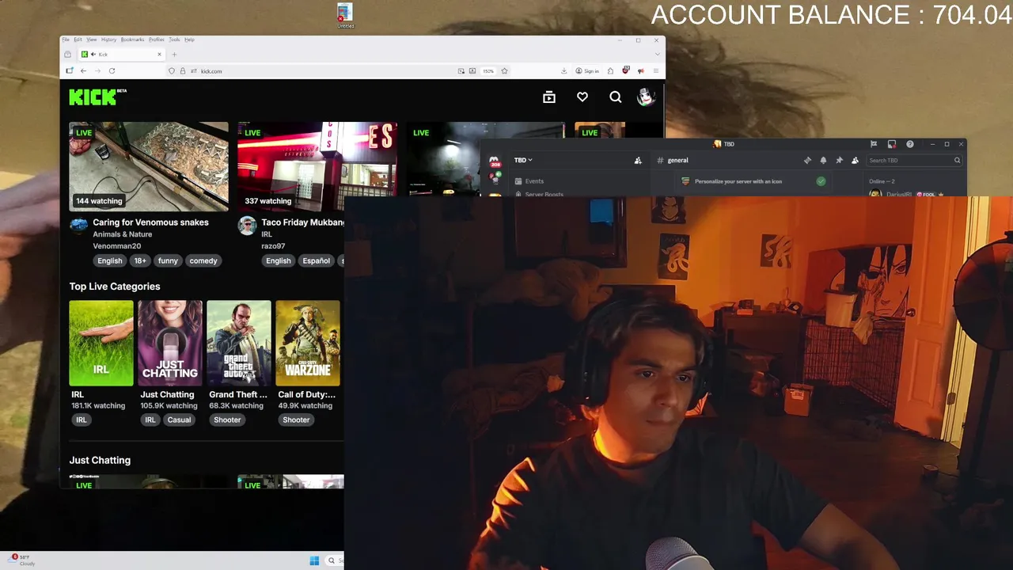This screenshot has height=570, width=1013.
Task: Go back with Firefox back arrow
Action: 83,71
